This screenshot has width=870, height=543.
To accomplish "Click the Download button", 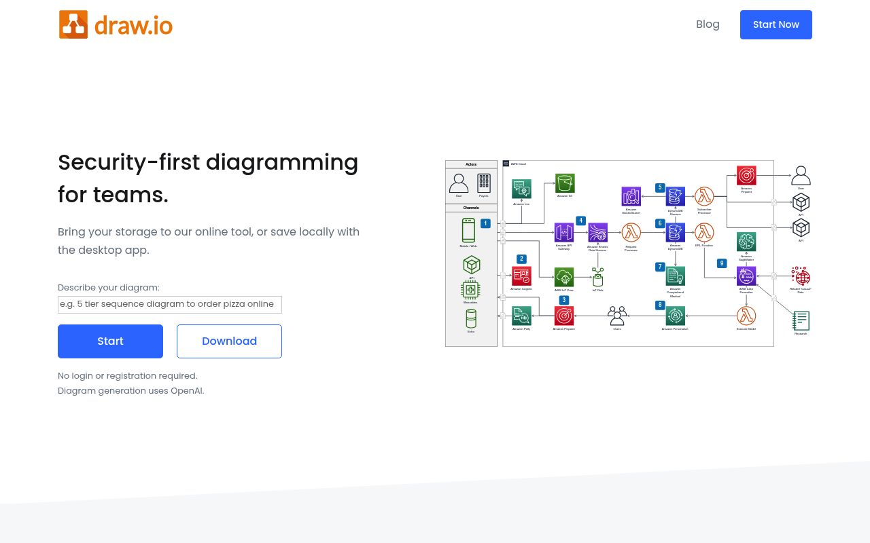I will 229,341.
